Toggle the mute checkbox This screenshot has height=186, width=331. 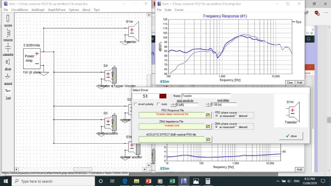[158, 104]
